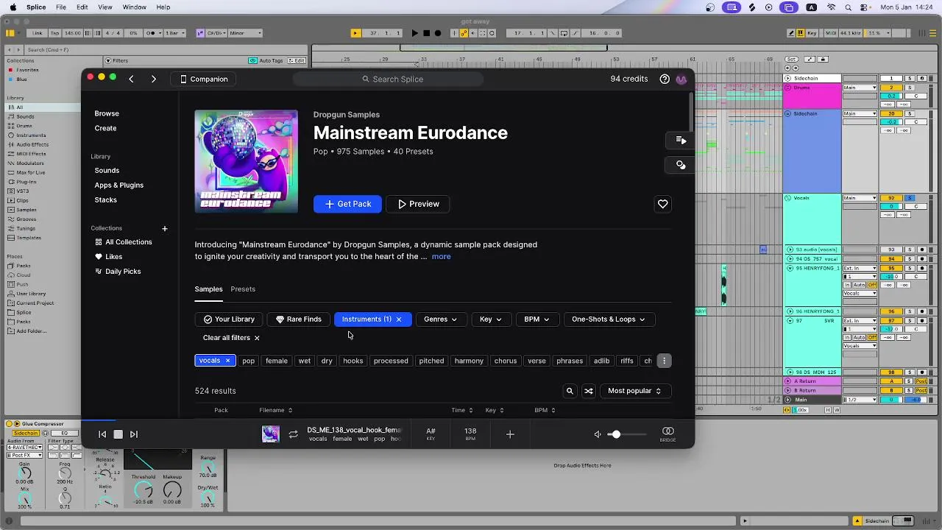Preview the Mainstream Eurodance pack
Viewport: 942px width, 530px height.
pyautogui.click(x=418, y=204)
